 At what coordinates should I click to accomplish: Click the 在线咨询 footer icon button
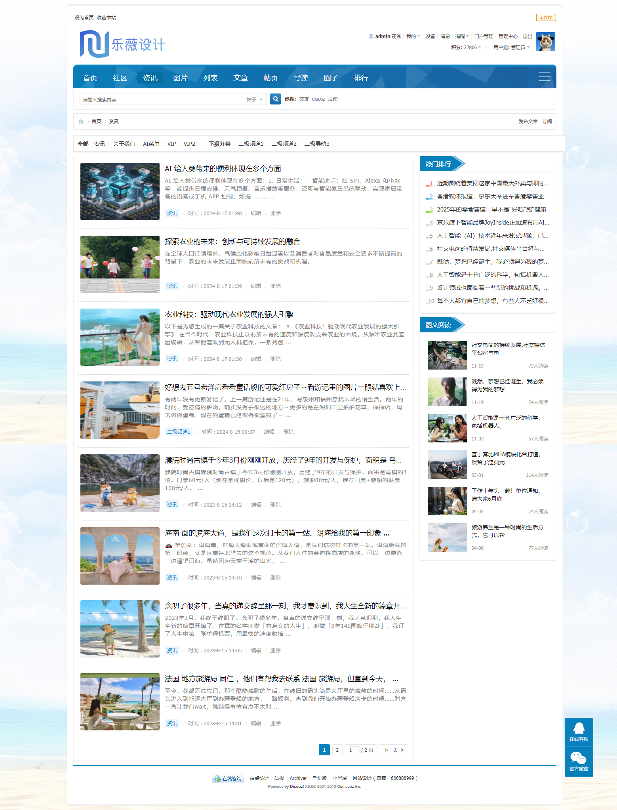tap(228, 778)
